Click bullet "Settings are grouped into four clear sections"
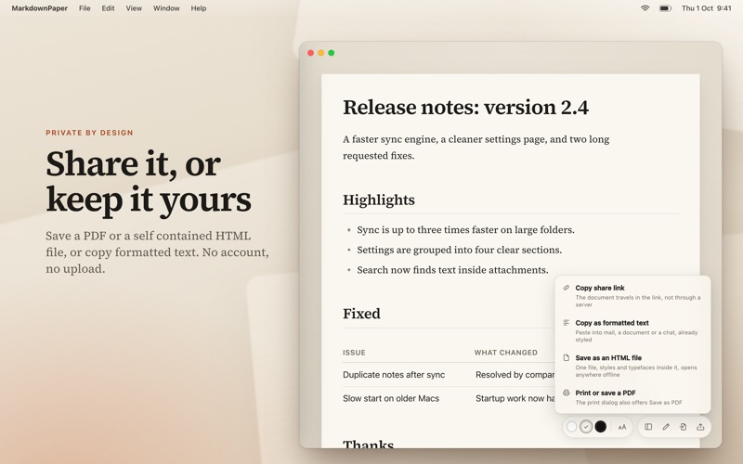Viewport: 743px width, 464px height. [459, 250]
